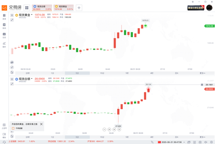This screenshot has width=215, height=144.
Task: Click the list icon in status bar
Action: (194, 142)
